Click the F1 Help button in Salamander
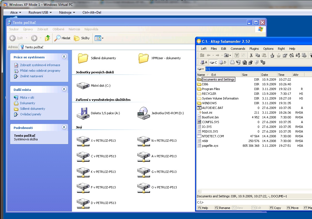The image size is (312, 219). 203,208
